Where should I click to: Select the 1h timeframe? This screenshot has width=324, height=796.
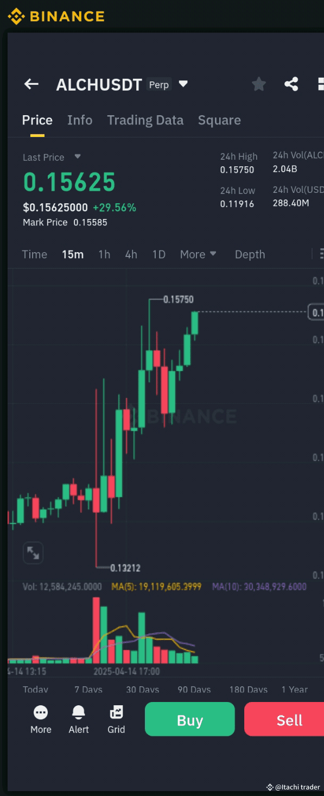(x=104, y=254)
